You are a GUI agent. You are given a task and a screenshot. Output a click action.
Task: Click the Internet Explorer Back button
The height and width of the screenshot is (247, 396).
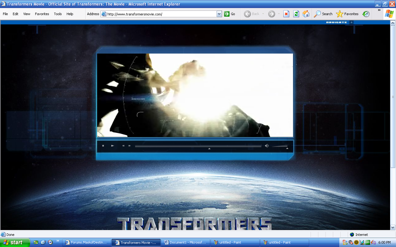252,14
